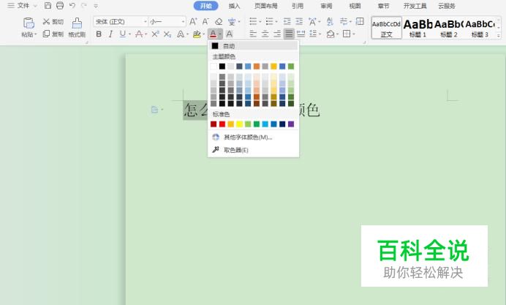Click the shading paint bucket icon
This screenshot has width=506, height=305.
330,34
